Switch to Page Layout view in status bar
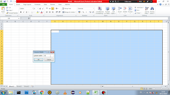 click(144, 89)
